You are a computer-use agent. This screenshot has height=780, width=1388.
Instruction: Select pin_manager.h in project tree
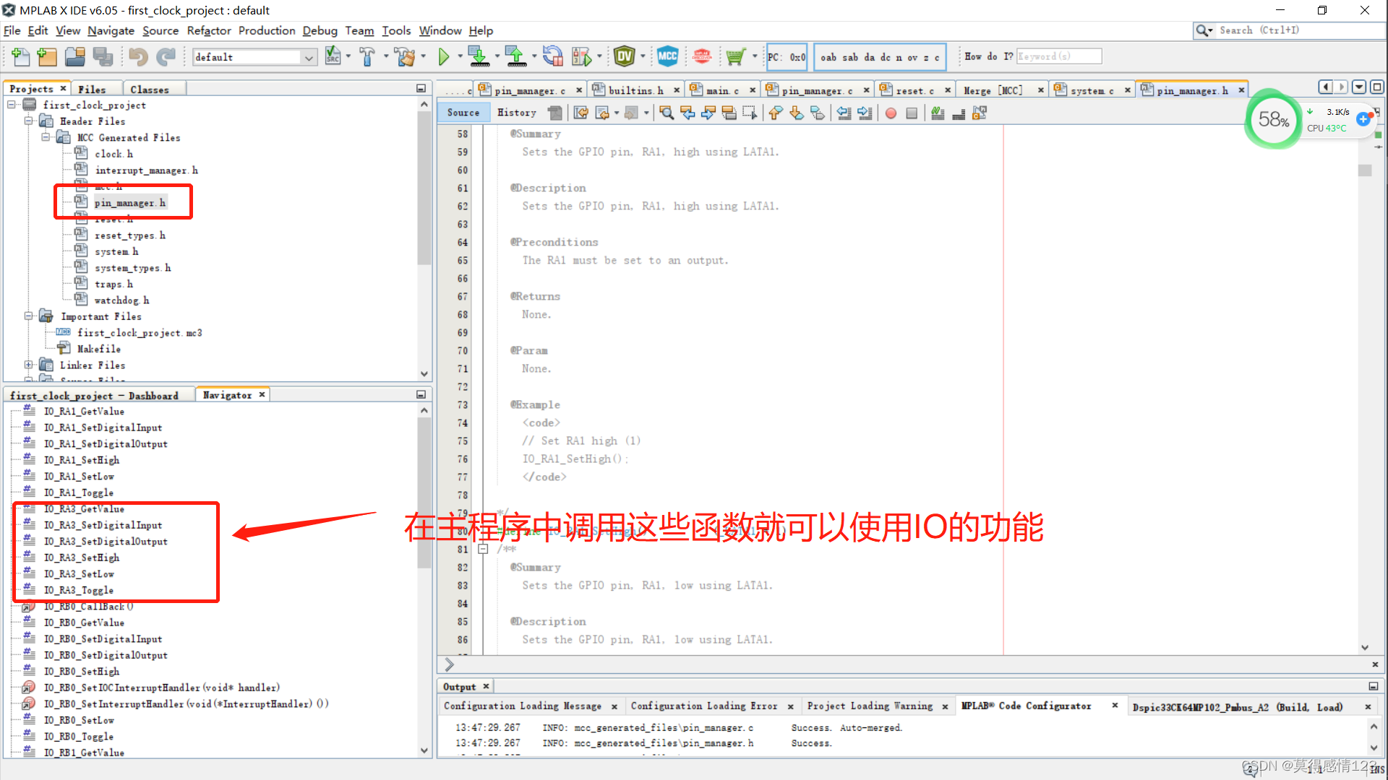coord(129,203)
